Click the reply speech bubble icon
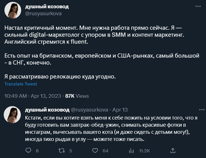Screen dimensions: 206x158 click(28, 150)
